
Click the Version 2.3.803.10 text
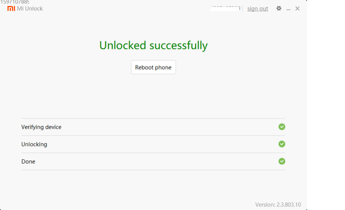278,205
